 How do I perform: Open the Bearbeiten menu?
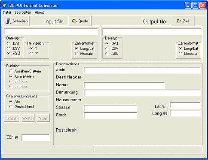pyautogui.click(x=23, y=12)
